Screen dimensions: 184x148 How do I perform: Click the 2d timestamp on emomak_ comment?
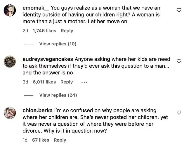coord(25,31)
